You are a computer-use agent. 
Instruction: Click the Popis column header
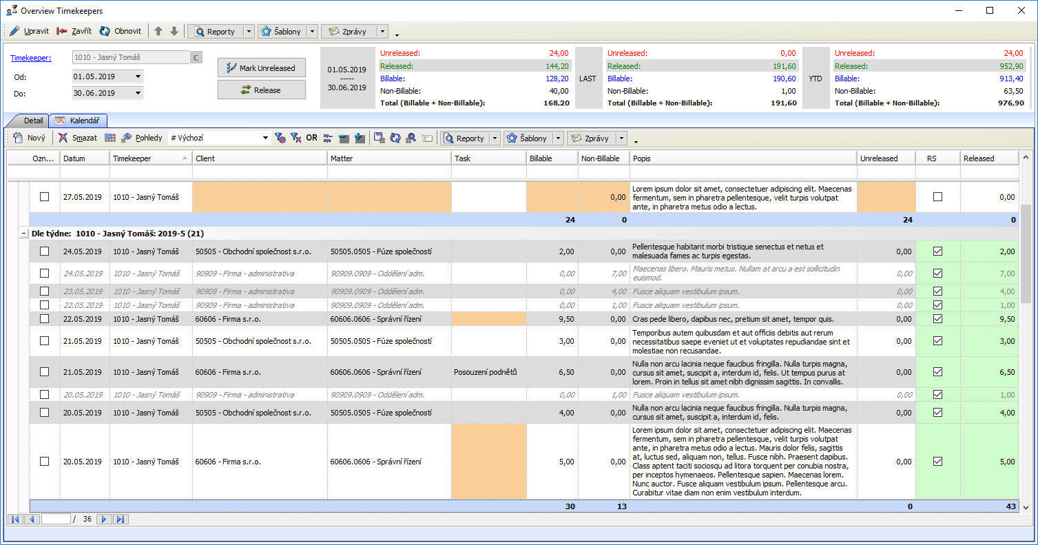point(743,158)
